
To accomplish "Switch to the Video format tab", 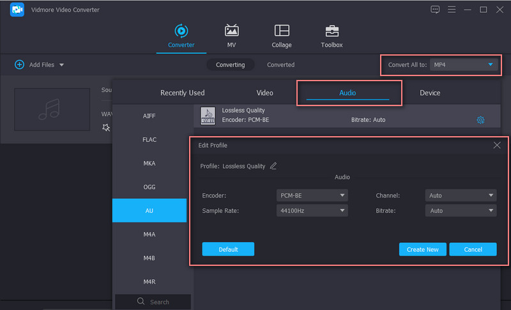I will point(264,93).
